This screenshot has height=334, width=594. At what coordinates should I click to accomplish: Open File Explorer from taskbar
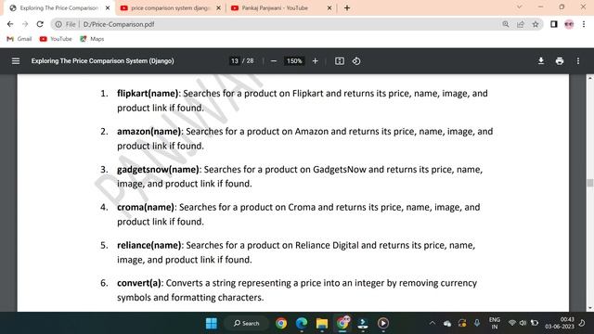coord(322,323)
